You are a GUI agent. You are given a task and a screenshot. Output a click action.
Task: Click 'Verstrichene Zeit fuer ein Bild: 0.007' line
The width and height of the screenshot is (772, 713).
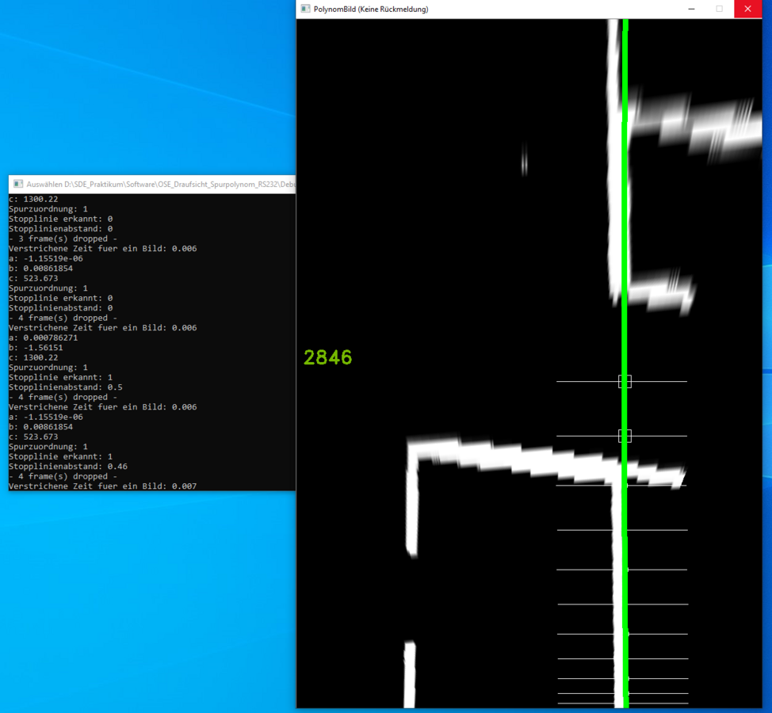tap(102, 486)
